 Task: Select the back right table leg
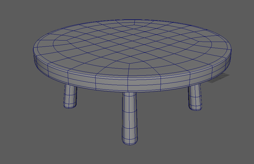point(195,97)
